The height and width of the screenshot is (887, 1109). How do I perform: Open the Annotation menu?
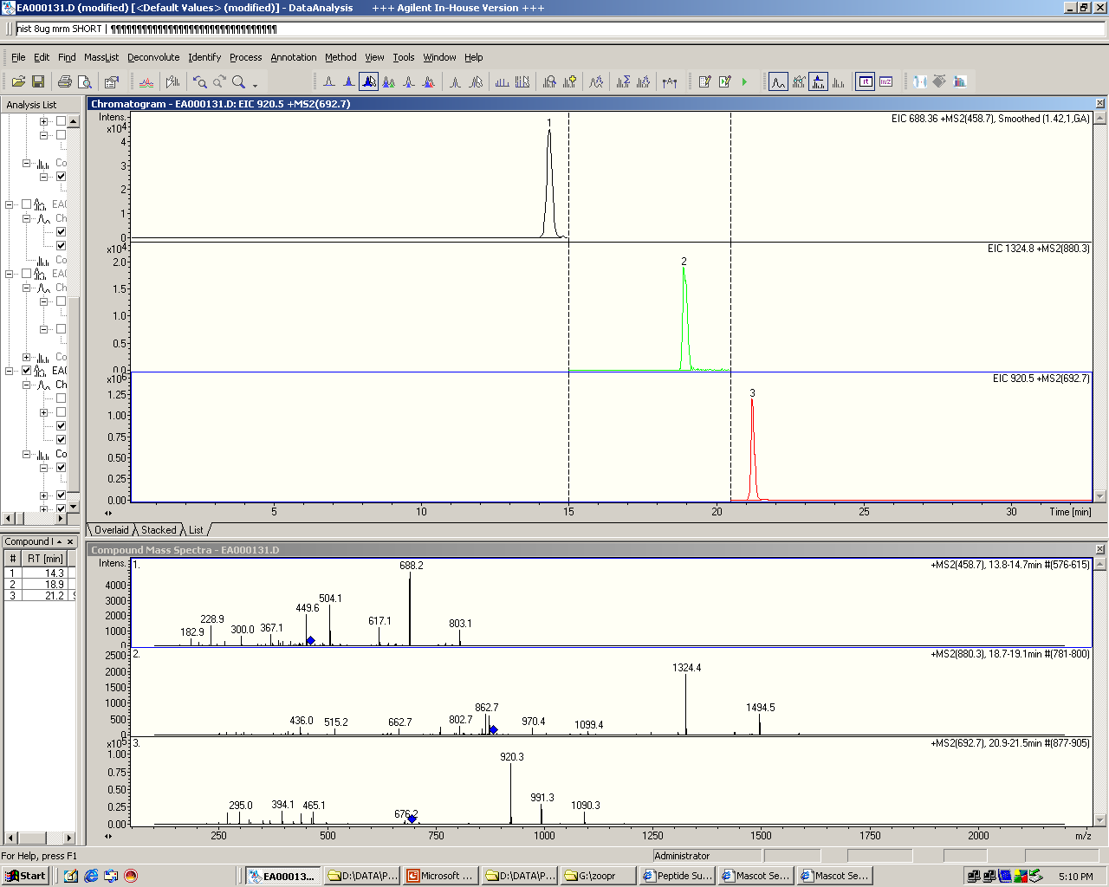click(x=294, y=57)
